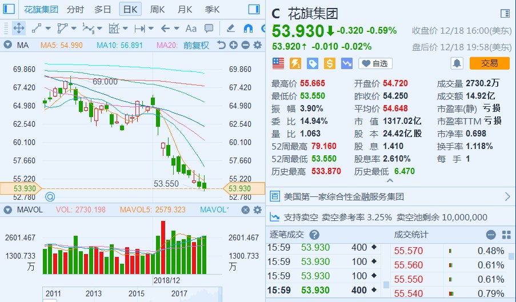Expand the wave pattern tool dropdown

pos(99,29)
